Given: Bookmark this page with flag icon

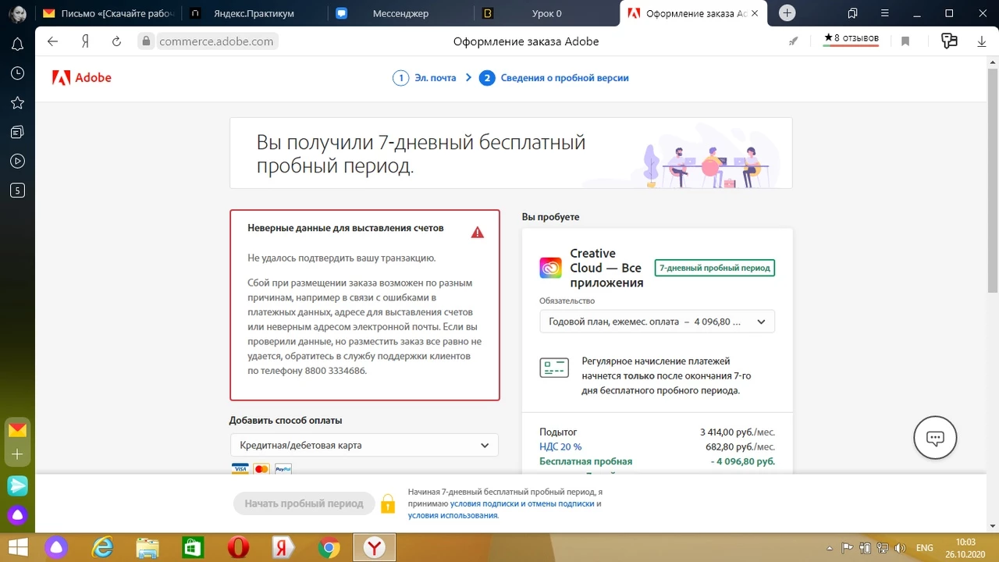Looking at the screenshot, I should (x=905, y=41).
